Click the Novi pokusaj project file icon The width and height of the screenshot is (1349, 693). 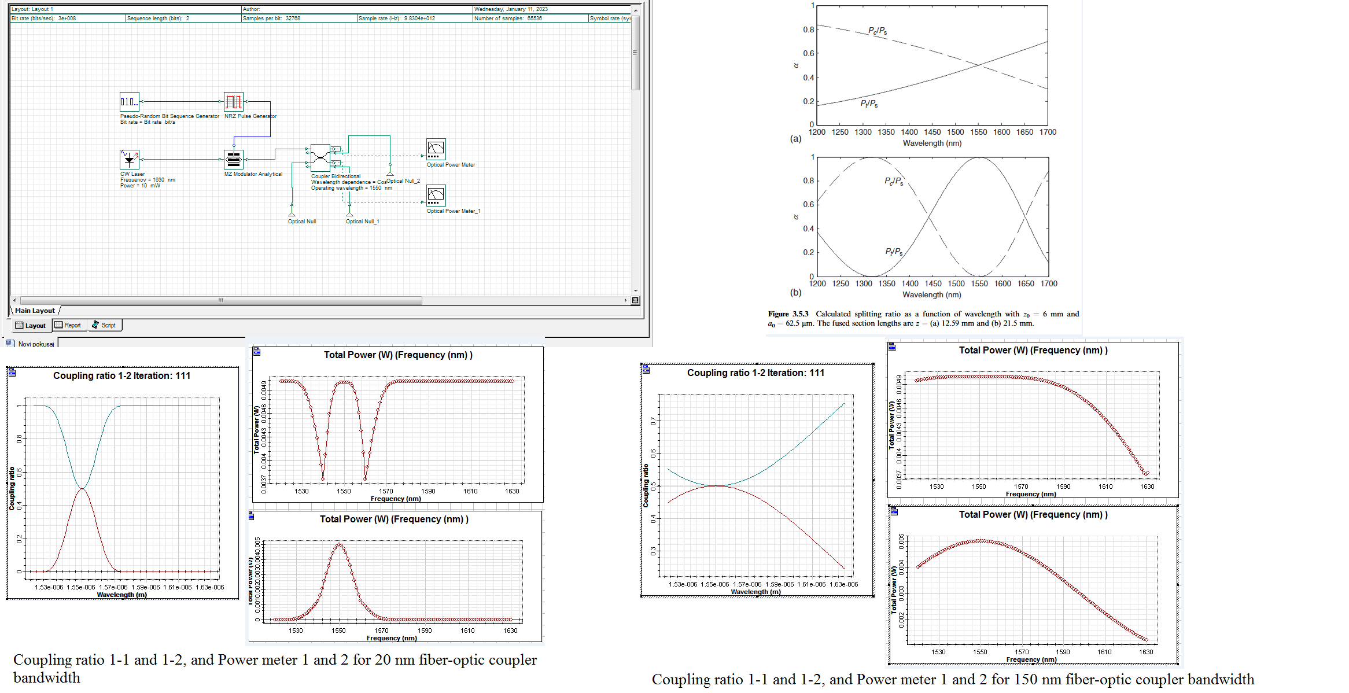click(x=10, y=343)
